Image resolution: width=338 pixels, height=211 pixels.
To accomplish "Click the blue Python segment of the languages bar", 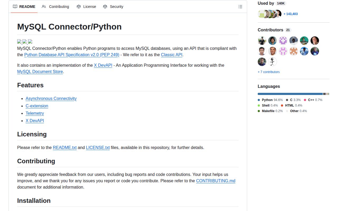I will (290, 94).
